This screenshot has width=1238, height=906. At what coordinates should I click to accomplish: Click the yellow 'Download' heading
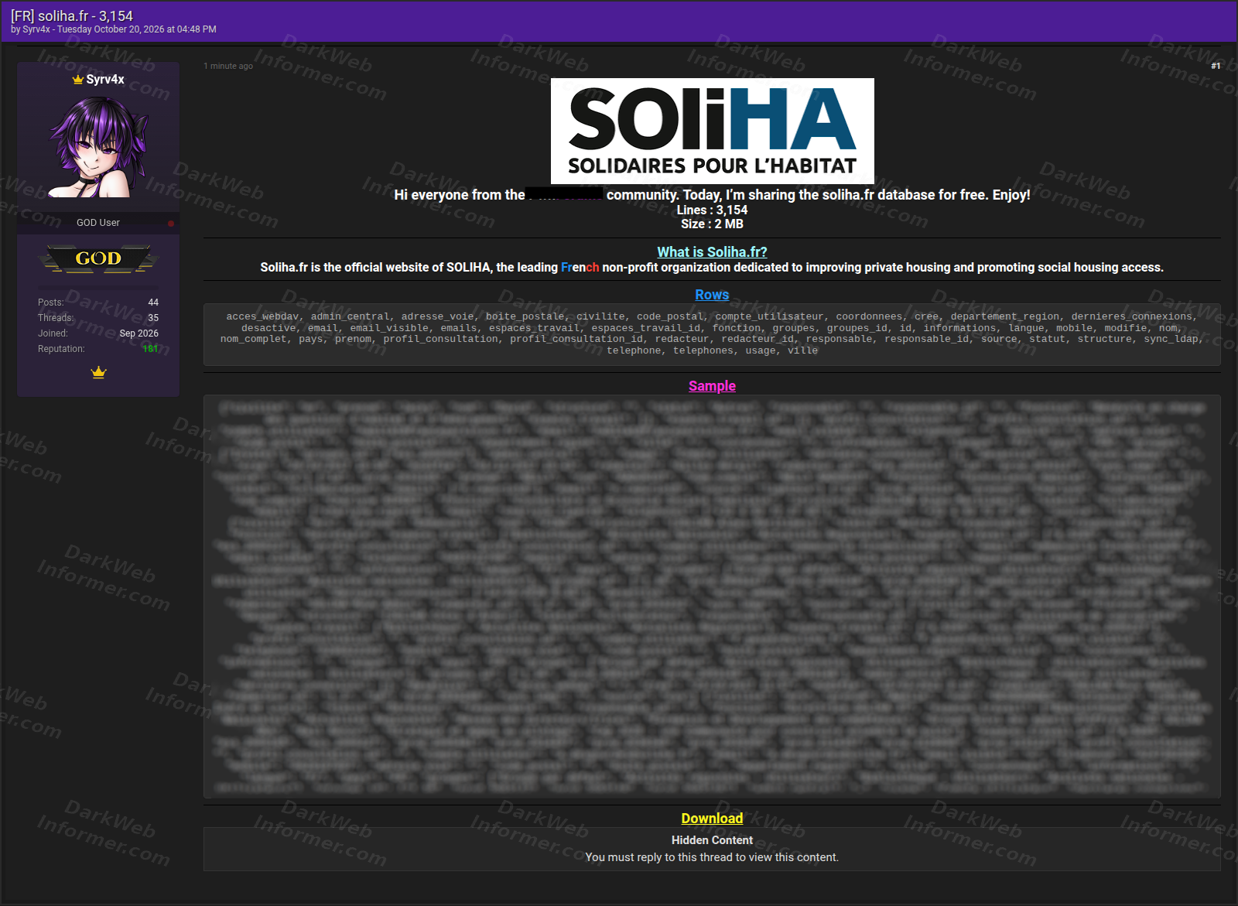click(712, 819)
